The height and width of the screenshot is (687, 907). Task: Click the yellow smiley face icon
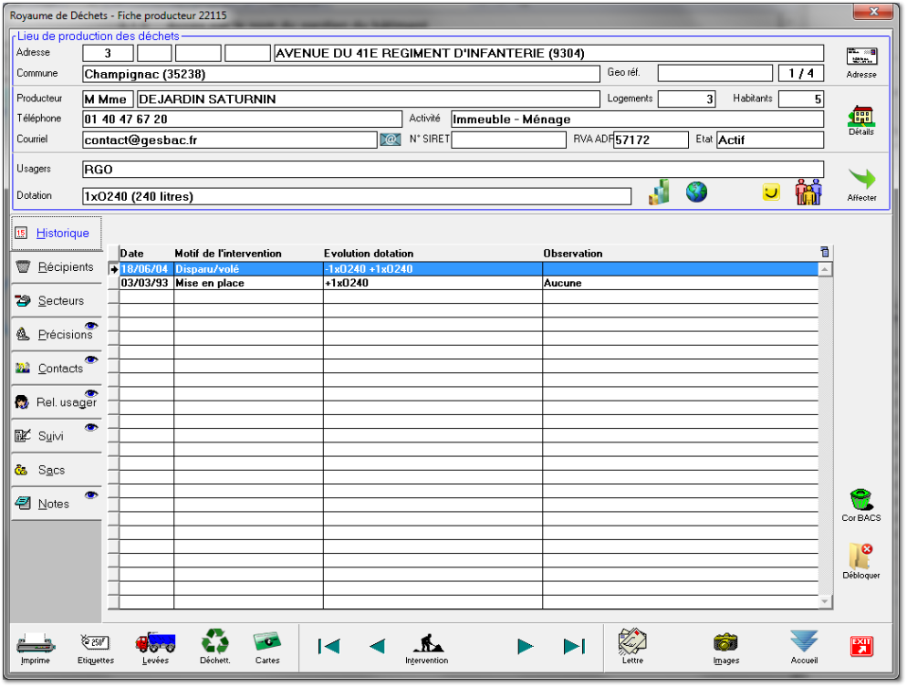[x=772, y=193]
